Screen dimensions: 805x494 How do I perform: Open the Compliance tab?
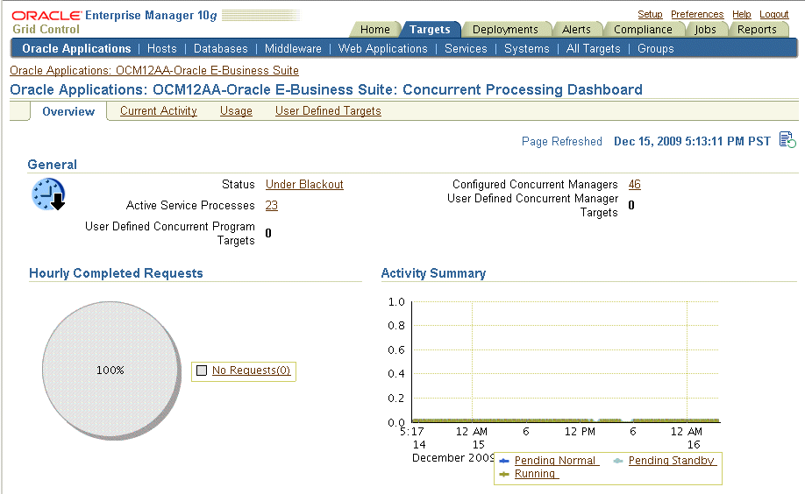[x=643, y=30]
